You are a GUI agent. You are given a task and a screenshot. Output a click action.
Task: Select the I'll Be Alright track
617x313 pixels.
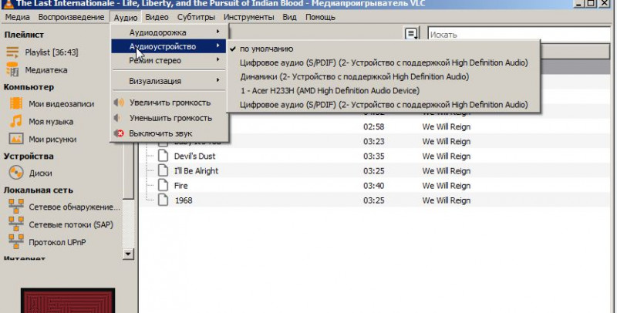[x=196, y=171]
